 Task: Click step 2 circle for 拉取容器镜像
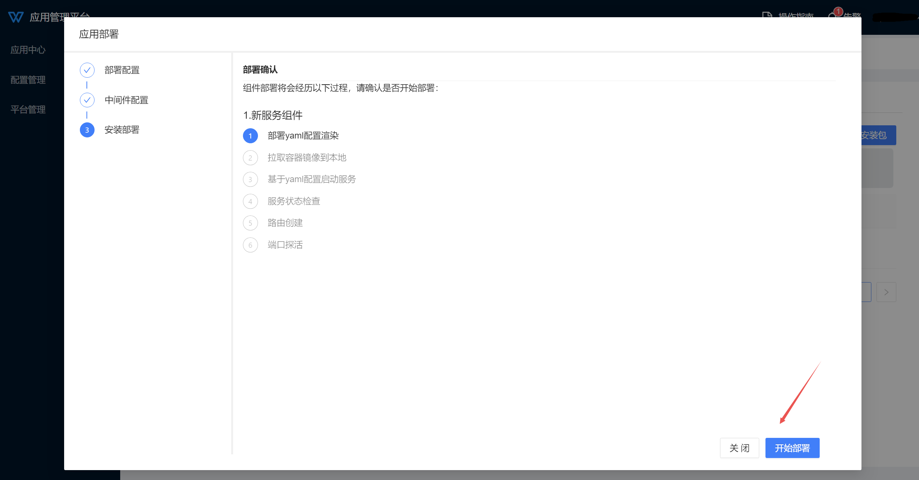250,158
